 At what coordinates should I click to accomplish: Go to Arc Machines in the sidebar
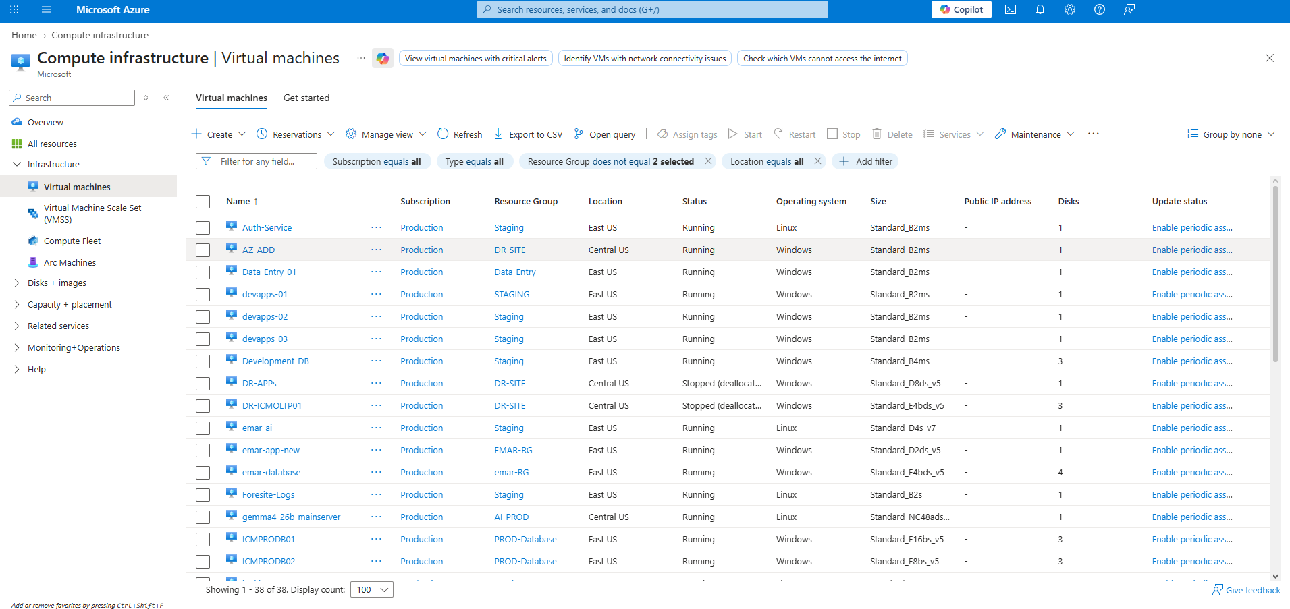70,262
